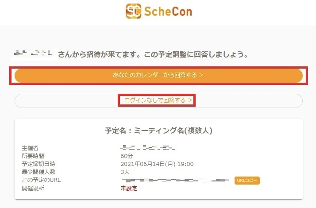The image size is (316, 208).
Task: Choose ログインなしで回答する to answer without login
Action: tap(158, 100)
